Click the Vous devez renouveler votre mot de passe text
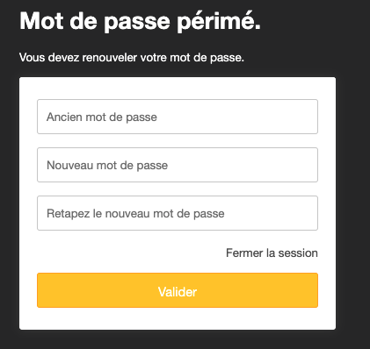This screenshot has height=349, width=370. (132, 57)
